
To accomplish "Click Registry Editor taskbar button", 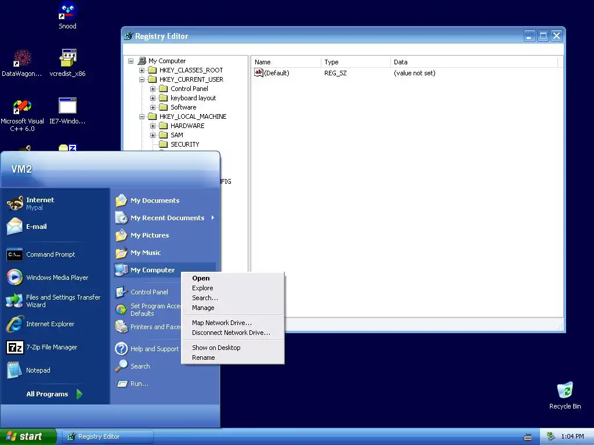I will pos(107,436).
